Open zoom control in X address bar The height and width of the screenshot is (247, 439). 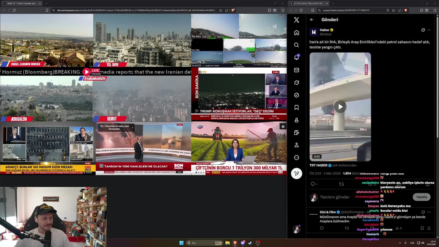(388, 10)
